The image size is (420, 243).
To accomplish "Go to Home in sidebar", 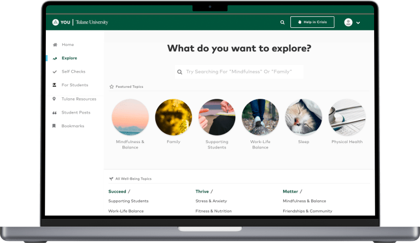I will [x=68, y=45].
